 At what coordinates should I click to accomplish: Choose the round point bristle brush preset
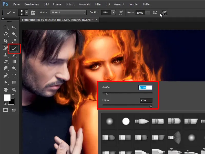click(142, 121)
